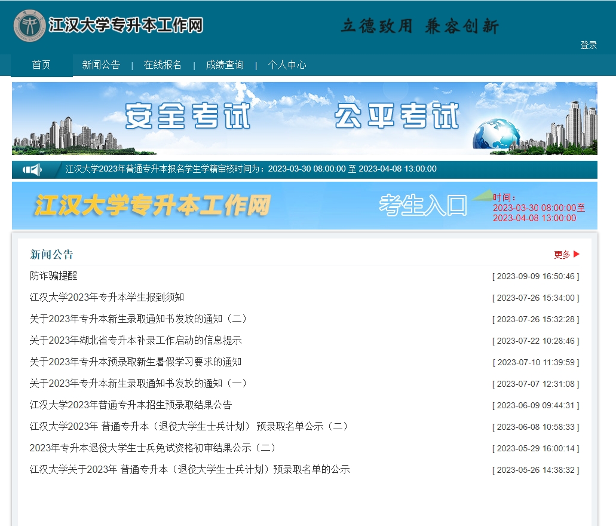Open the 首页 navigation tab
This screenshot has width=616, height=526.
pyautogui.click(x=41, y=65)
